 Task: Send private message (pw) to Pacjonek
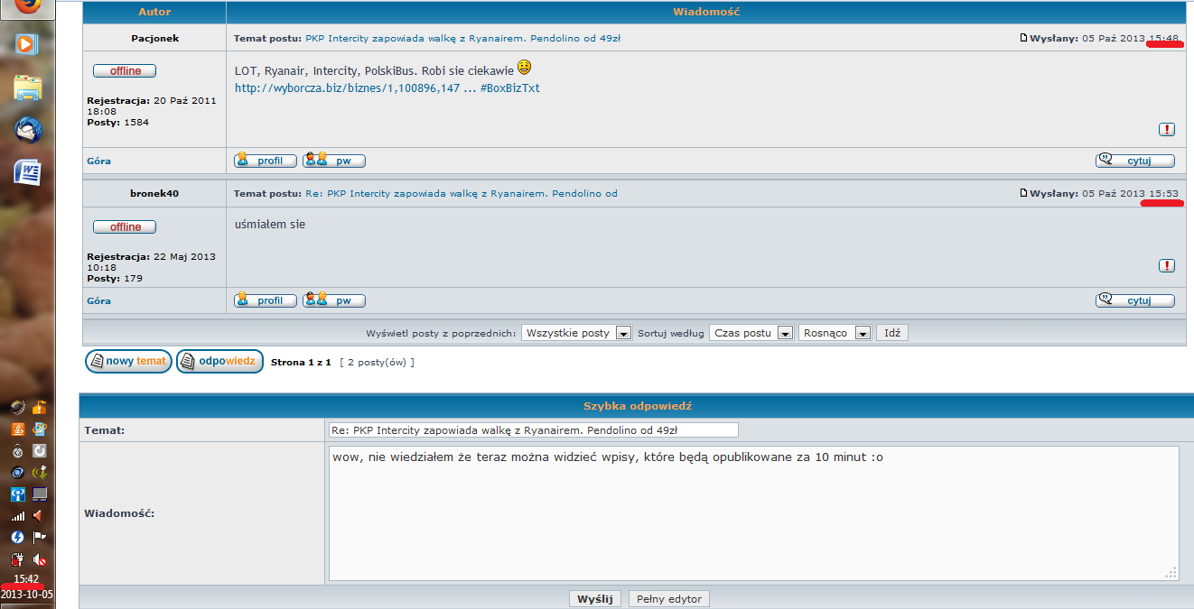(x=334, y=161)
